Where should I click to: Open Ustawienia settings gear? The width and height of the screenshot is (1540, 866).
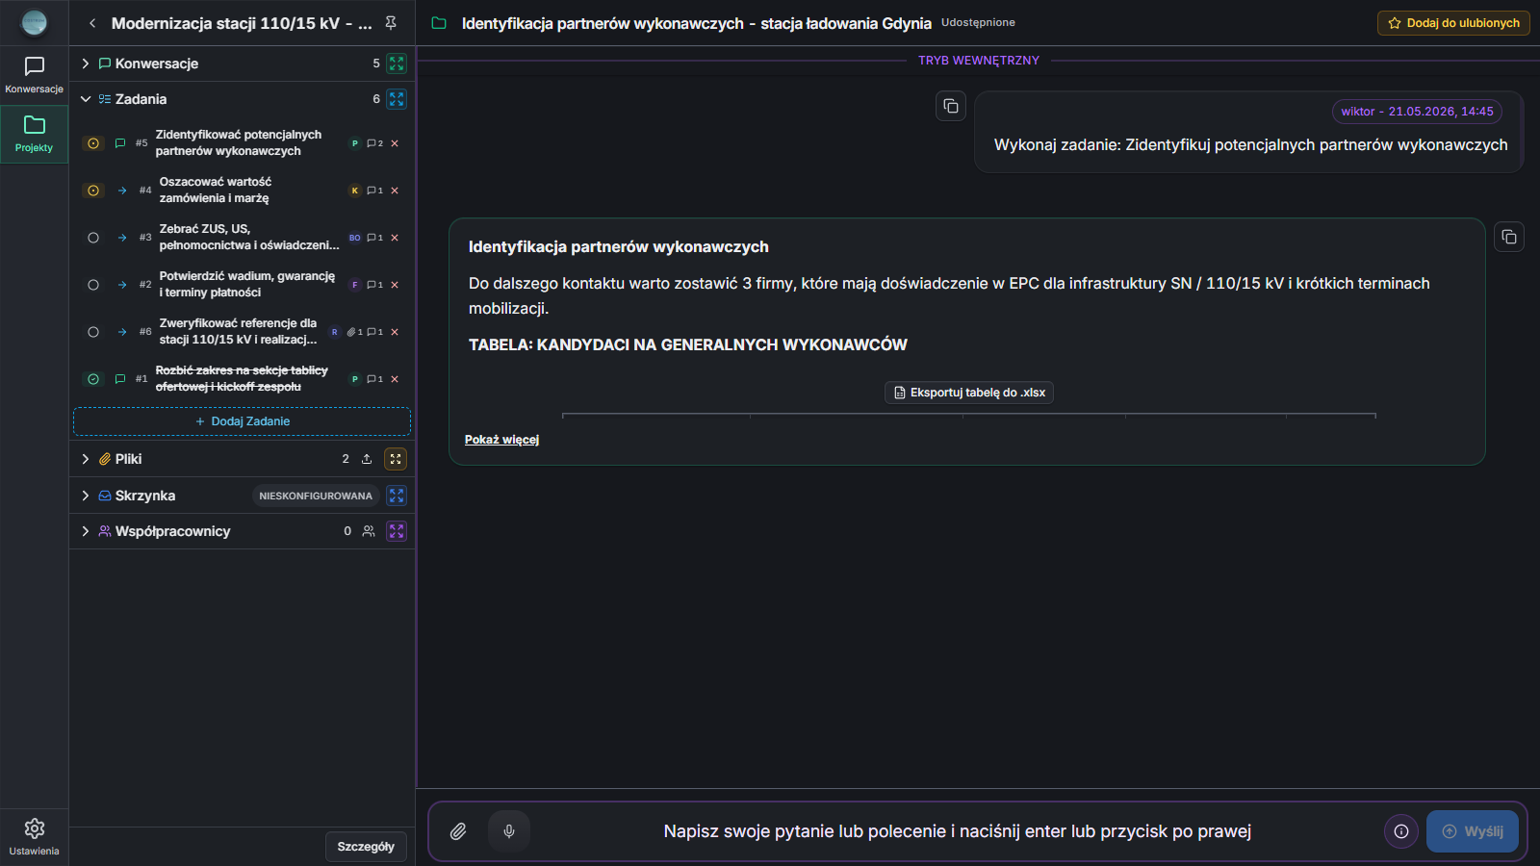click(x=34, y=836)
